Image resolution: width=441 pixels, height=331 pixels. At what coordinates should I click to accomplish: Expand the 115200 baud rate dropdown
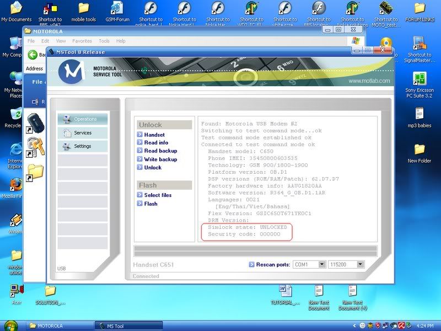[x=361, y=264]
